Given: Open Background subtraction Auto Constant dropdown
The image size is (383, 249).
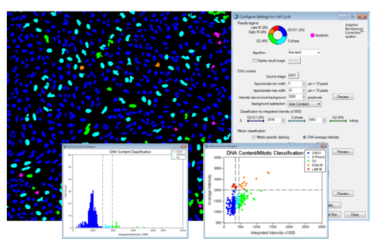Looking at the screenshot, I should [x=305, y=104].
